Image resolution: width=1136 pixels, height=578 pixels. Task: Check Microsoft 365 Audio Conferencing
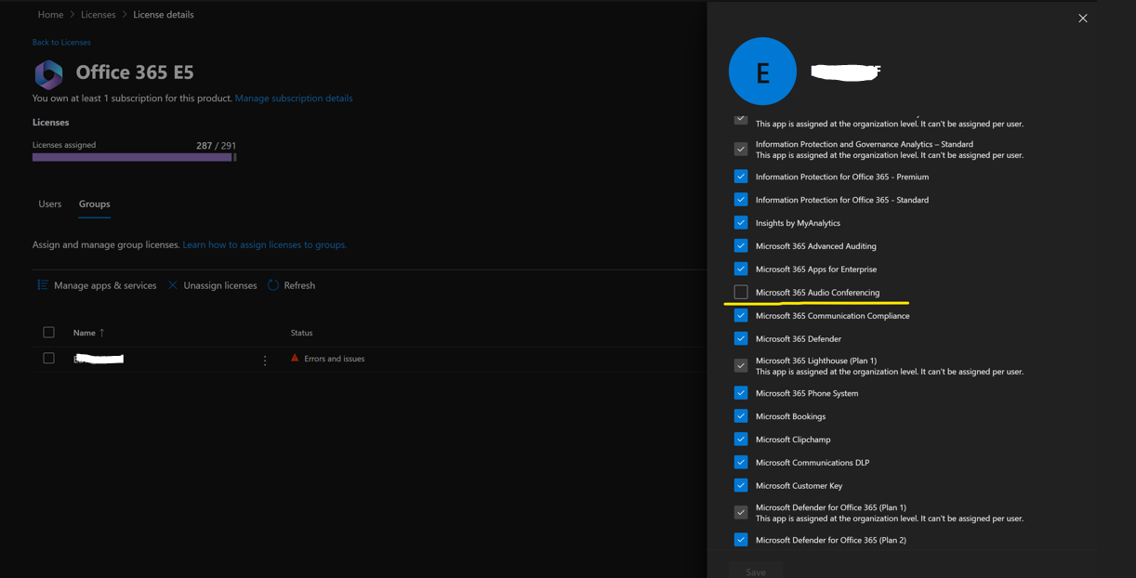741,292
